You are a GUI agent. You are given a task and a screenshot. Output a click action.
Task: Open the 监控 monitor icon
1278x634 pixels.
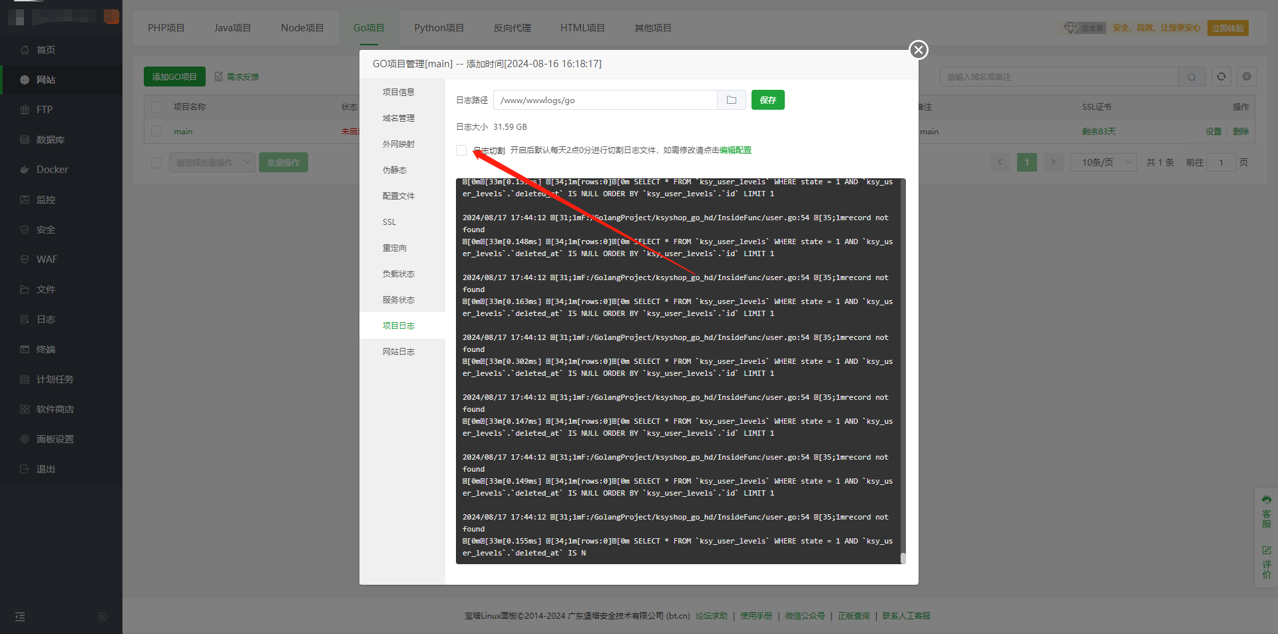click(x=25, y=200)
